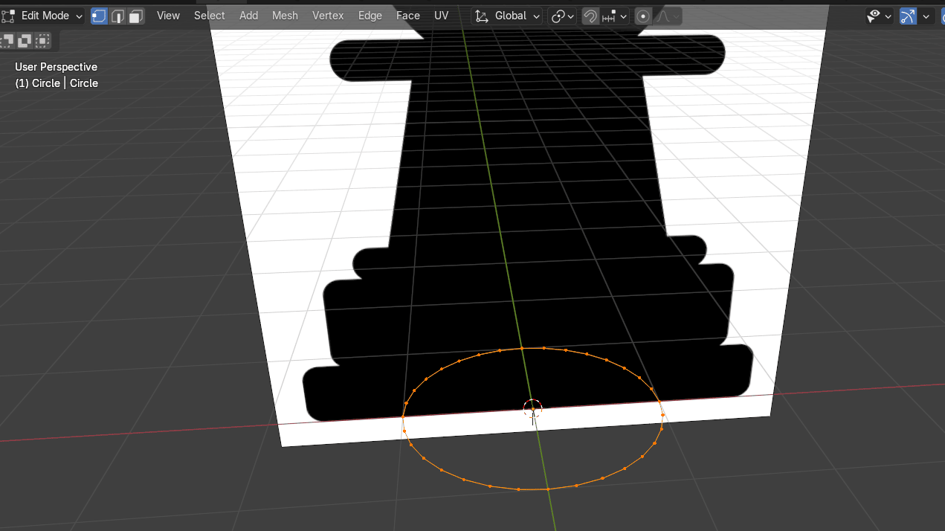
Task: Enable proportional editing
Action: click(x=644, y=16)
